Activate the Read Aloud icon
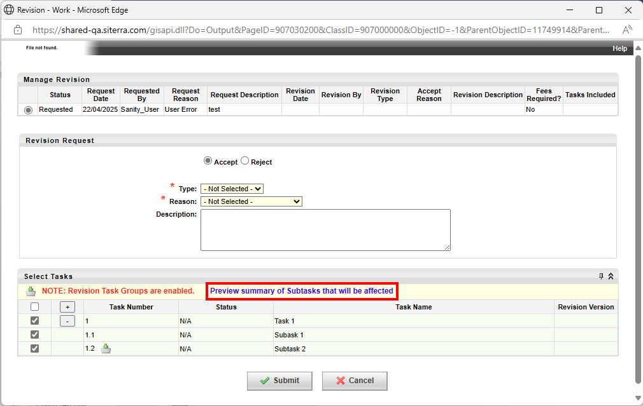This screenshot has height=406, width=643. pos(627,30)
